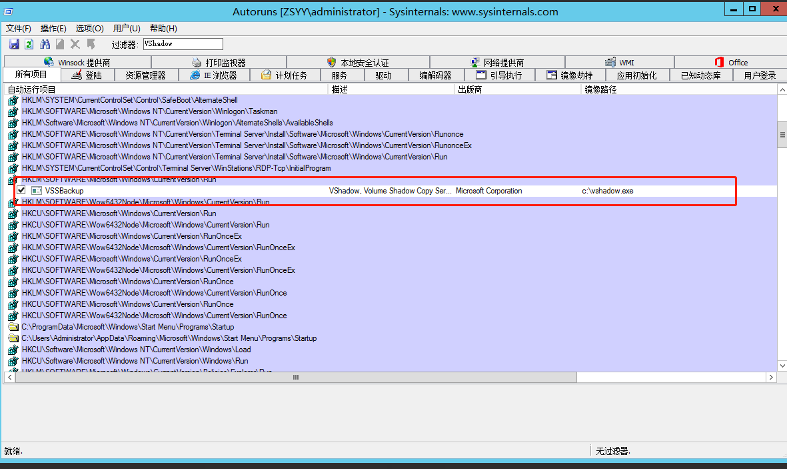Click the grayed copy entry toolbar icon
This screenshot has width=787, height=469.
coord(59,44)
